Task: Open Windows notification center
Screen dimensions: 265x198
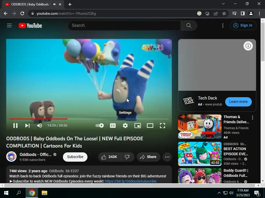Action: point(257,193)
